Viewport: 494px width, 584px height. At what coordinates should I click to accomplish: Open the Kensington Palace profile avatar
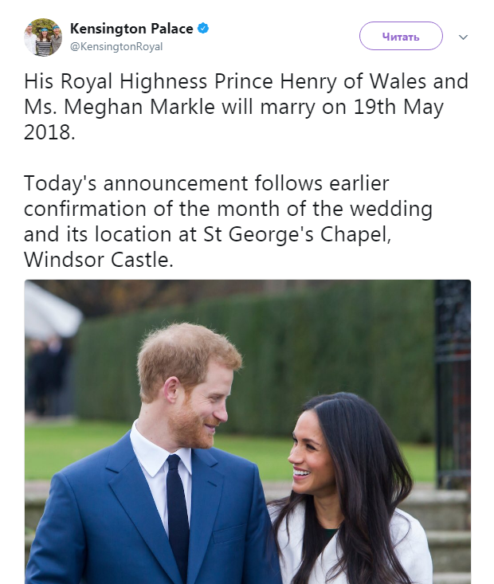tap(43, 37)
